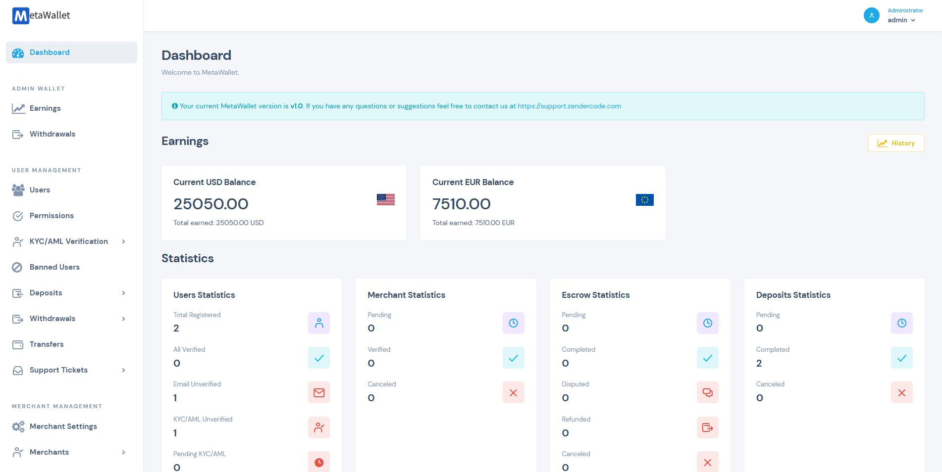
Task: Open the Users page in sidebar
Action: (x=40, y=190)
